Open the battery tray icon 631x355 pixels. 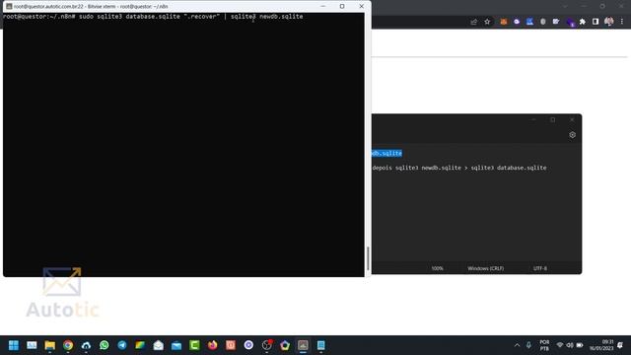[x=580, y=345]
